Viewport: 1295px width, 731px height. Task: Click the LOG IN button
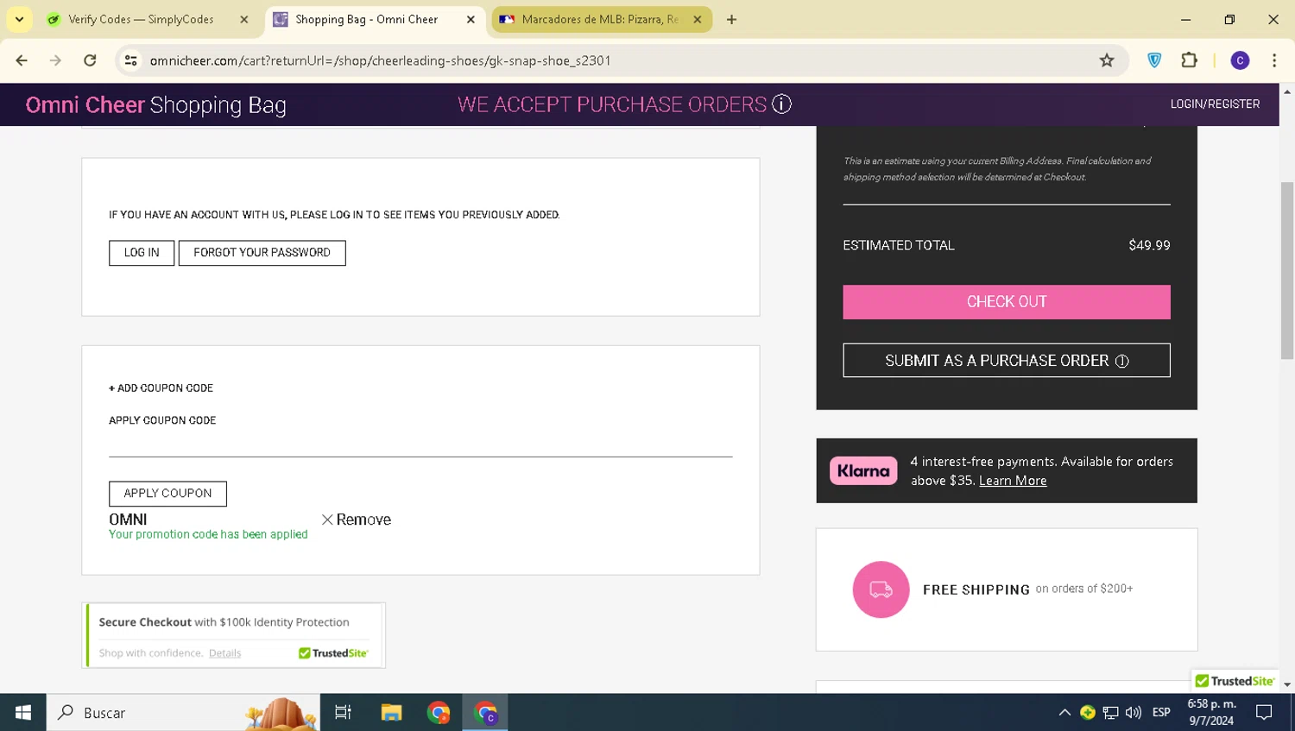pos(142,253)
